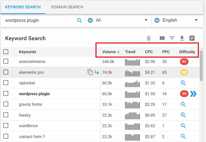This screenshot has width=206, height=142.
Task: Click the woocommerce keyword
Action: [32, 62]
